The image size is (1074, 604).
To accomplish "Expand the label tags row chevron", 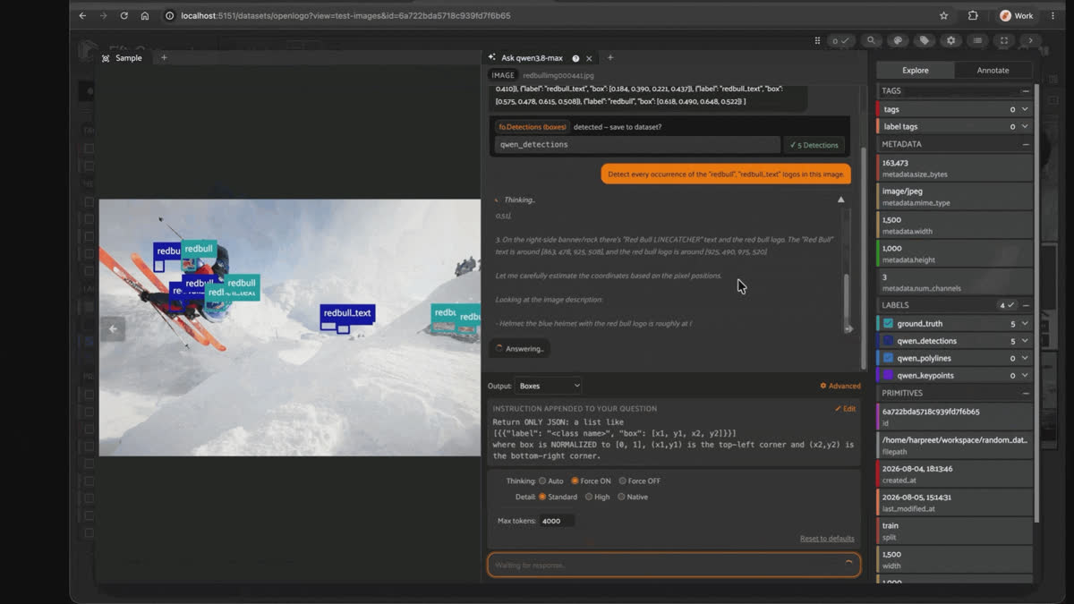I will (1025, 127).
